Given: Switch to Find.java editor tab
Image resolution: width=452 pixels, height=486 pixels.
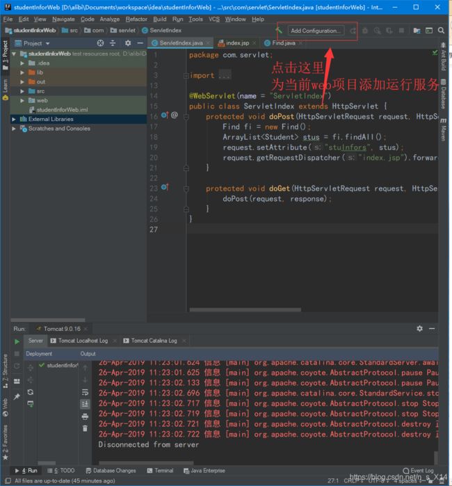Looking at the screenshot, I should click(283, 43).
